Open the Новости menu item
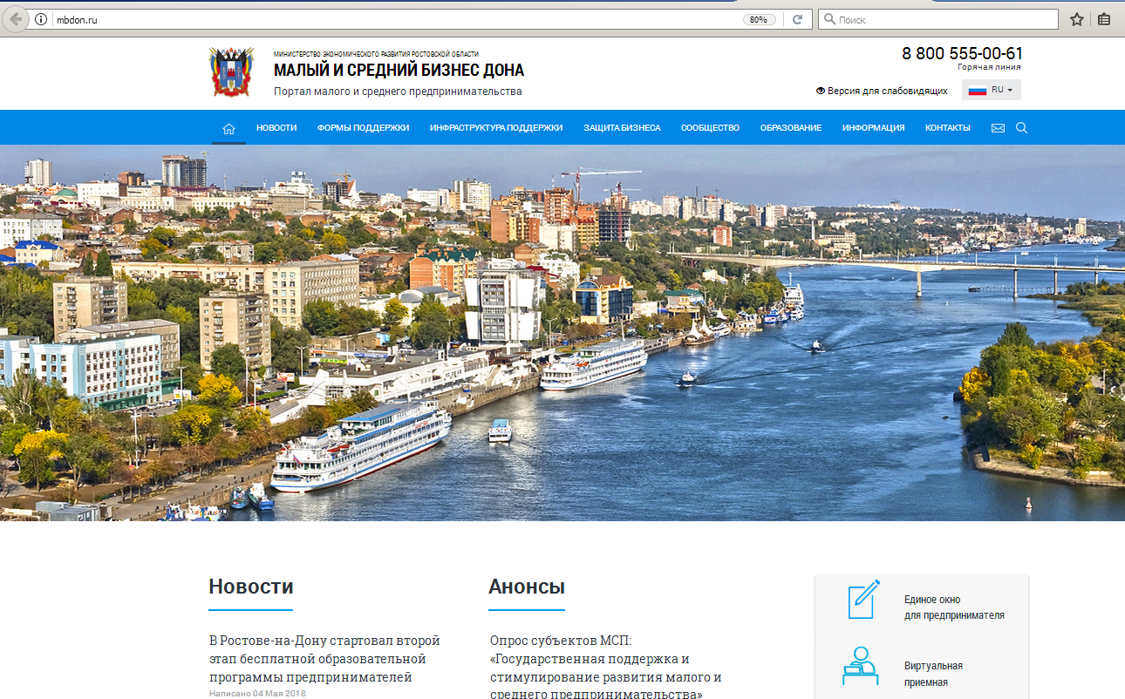This screenshot has height=699, width=1125. coord(276,128)
